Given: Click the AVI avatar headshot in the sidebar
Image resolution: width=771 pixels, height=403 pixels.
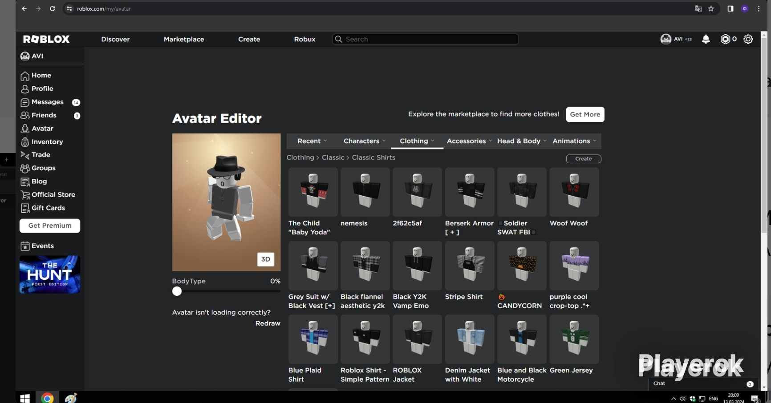Looking at the screenshot, I should coord(25,56).
